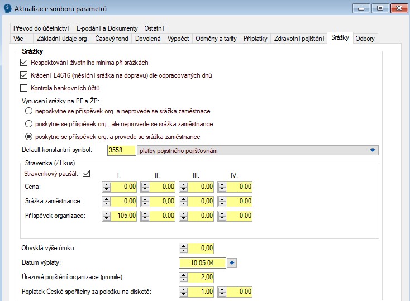Viewport: 410px width, 301px height.
Task: Toggle the Stravenkový paušál checkbox
Action: click(x=86, y=173)
